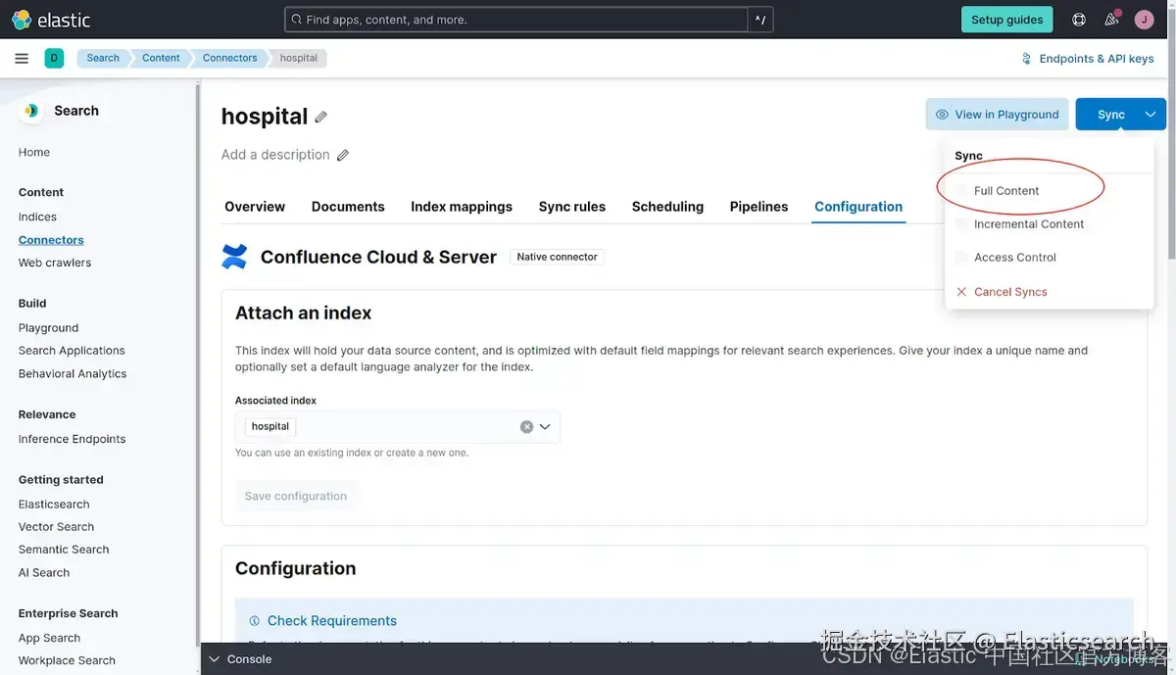Open the Pipelines tab
1176x675 pixels.
click(x=759, y=207)
